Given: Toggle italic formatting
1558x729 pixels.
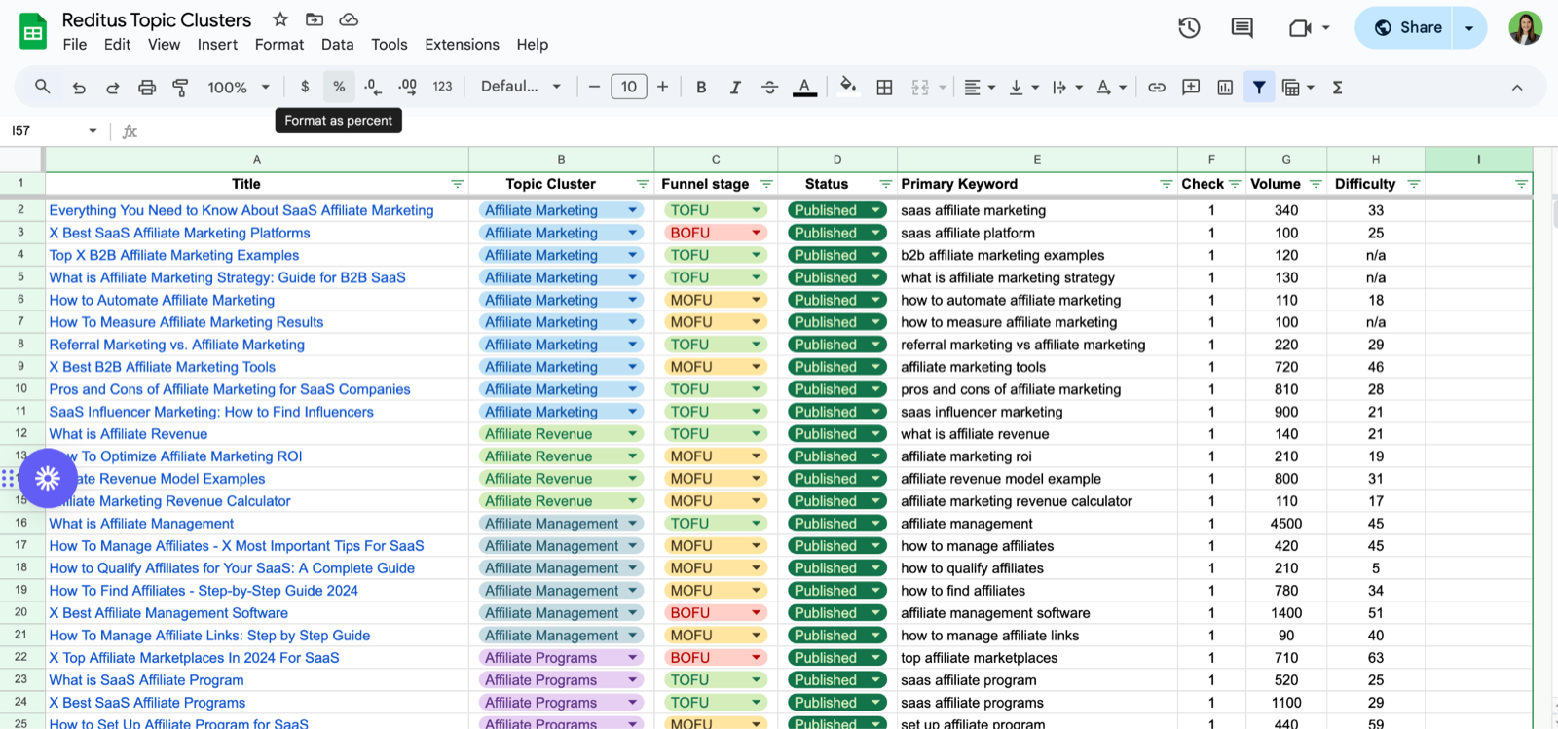Looking at the screenshot, I should point(735,88).
